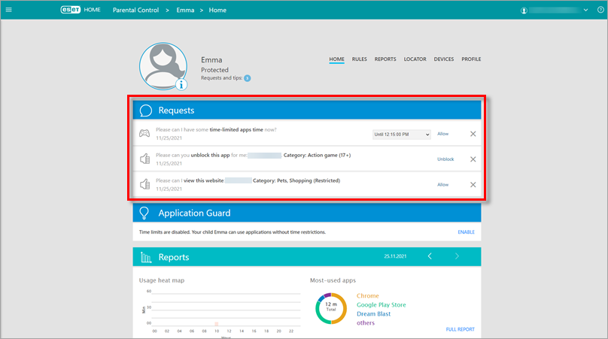
Task: Dismiss the time-limited apps request
Action: pos(473,134)
